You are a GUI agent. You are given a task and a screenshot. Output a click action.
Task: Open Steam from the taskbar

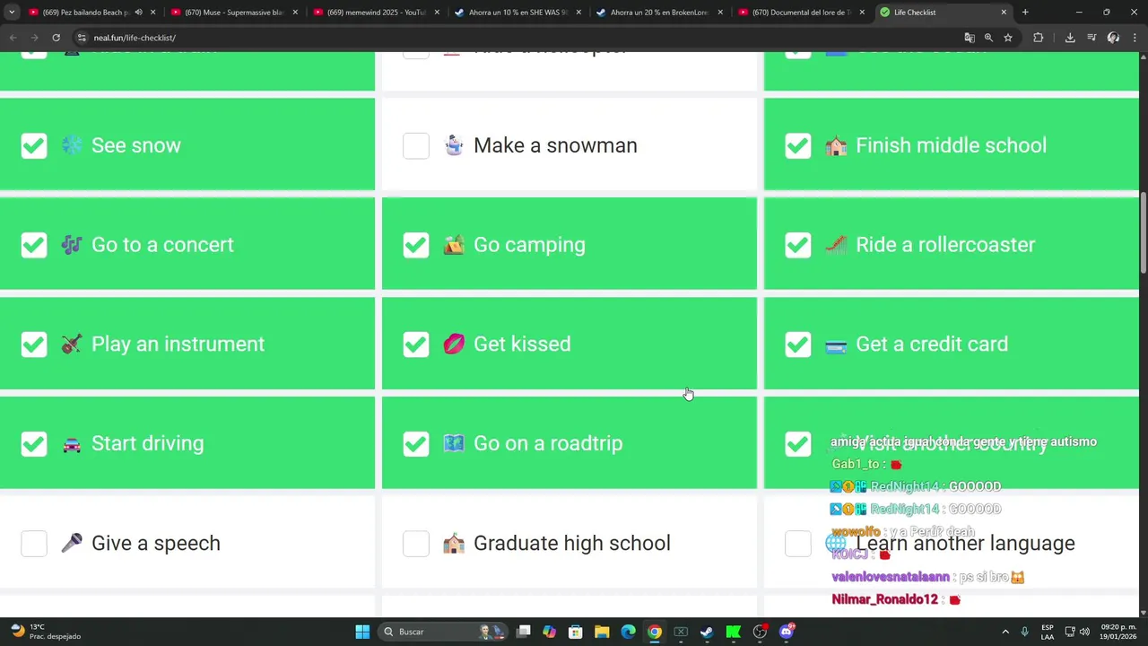707,632
